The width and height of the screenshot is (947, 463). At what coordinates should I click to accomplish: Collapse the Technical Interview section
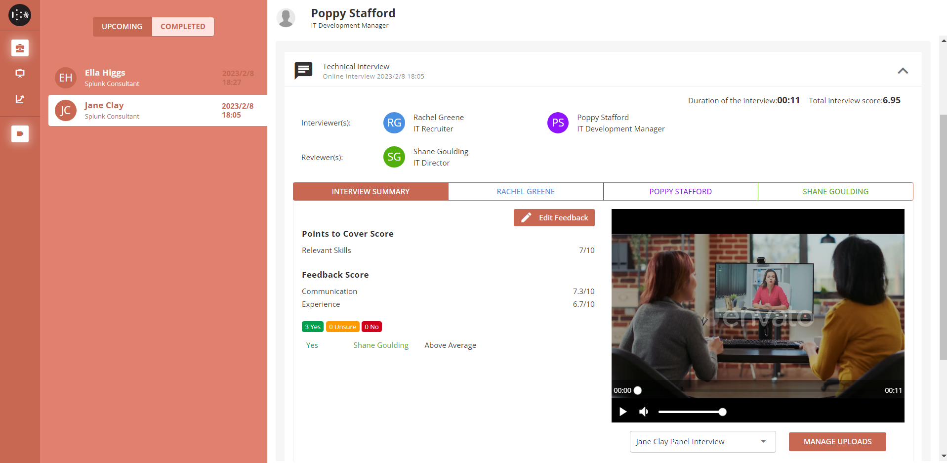[x=903, y=71]
